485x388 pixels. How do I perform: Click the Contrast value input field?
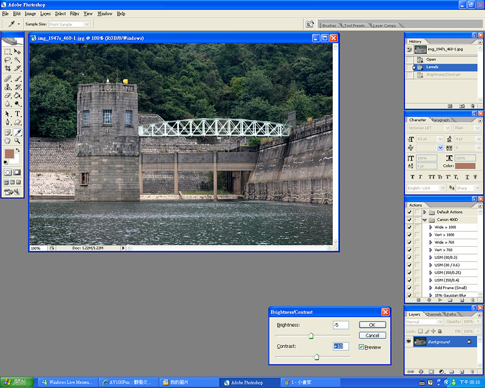(x=341, y=346)
